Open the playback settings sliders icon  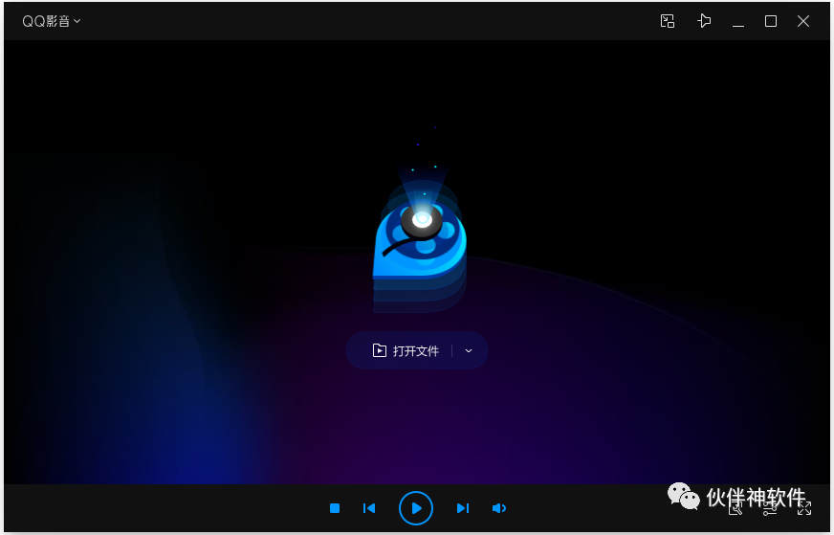pyautogui.click(x=770, y=509)
